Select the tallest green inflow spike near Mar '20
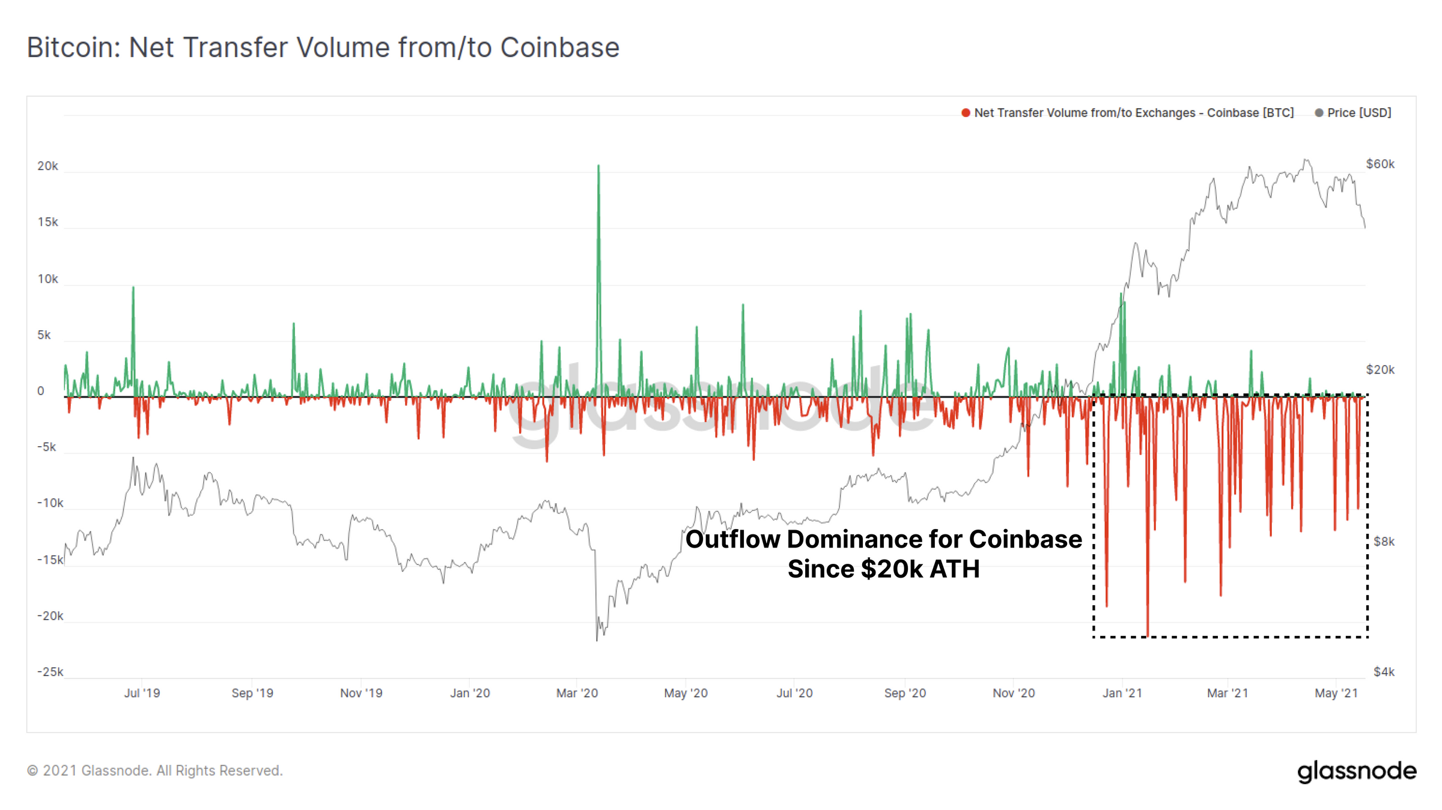Viewport: 1442px width, 810px height. click(x=598, y=168)
